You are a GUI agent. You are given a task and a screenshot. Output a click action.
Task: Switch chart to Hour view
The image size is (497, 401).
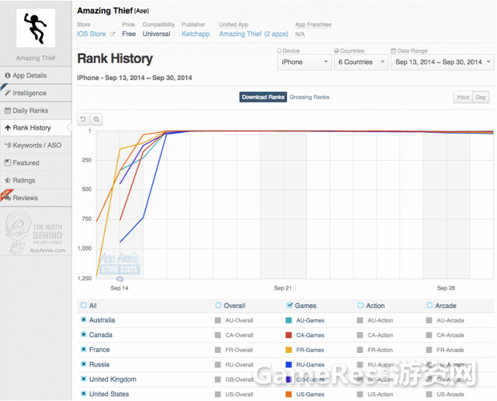coord(463,97)
